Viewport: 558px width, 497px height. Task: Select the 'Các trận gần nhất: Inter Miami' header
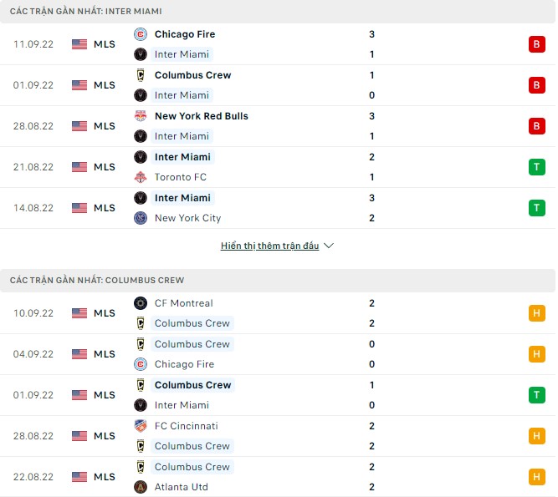86,12
